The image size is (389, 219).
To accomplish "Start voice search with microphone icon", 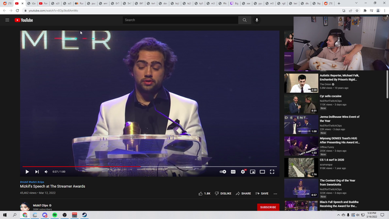I will click(256, 20).
